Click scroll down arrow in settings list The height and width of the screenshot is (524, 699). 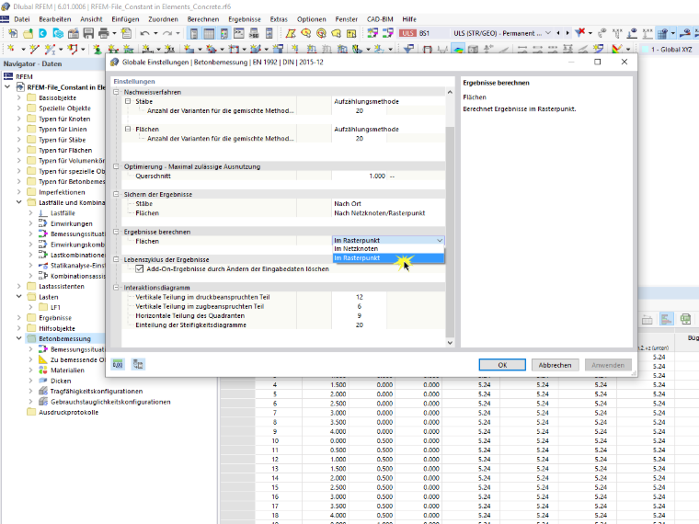pos(450,343)
